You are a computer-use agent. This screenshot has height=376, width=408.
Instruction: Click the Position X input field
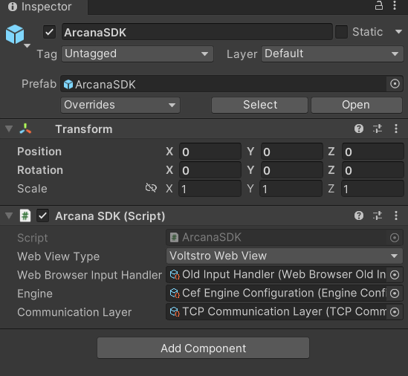pos(210,152)
